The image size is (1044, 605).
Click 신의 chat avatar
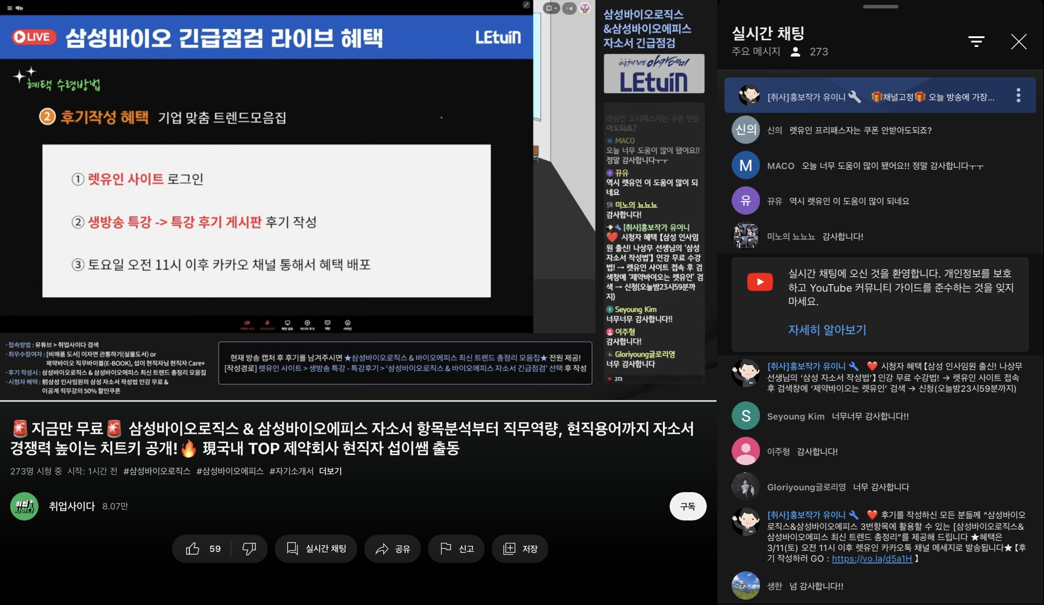(746, 130)
